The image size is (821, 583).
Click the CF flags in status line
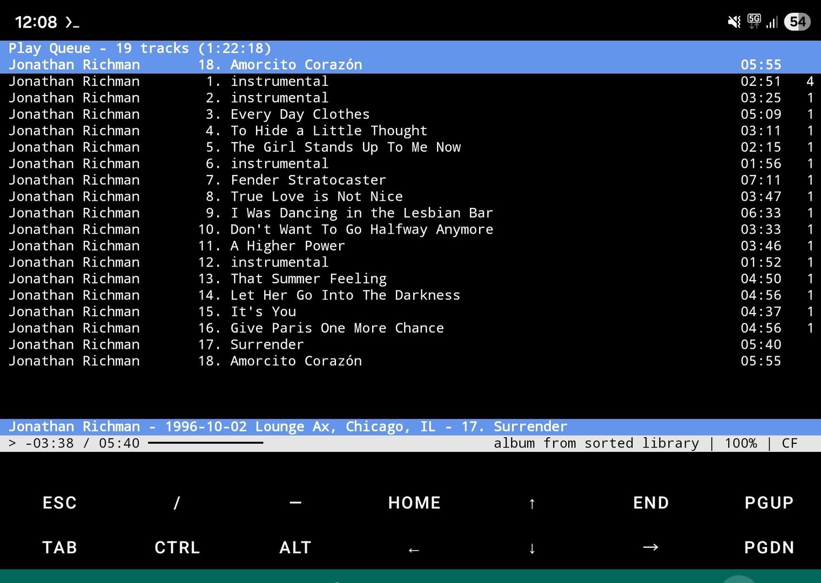(x=790, y=443)
